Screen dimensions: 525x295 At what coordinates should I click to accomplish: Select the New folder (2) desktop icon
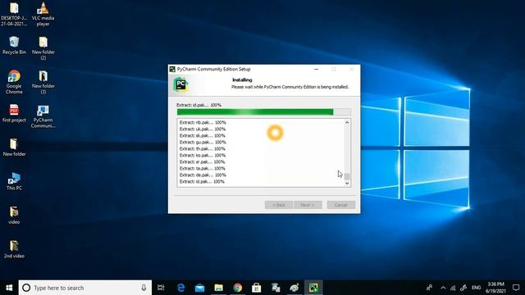click(43, 48)
